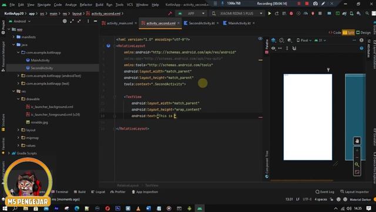This screenshot has height=212, width=376.
Task: Open the Event Log
Action: (x=325, y=192)
